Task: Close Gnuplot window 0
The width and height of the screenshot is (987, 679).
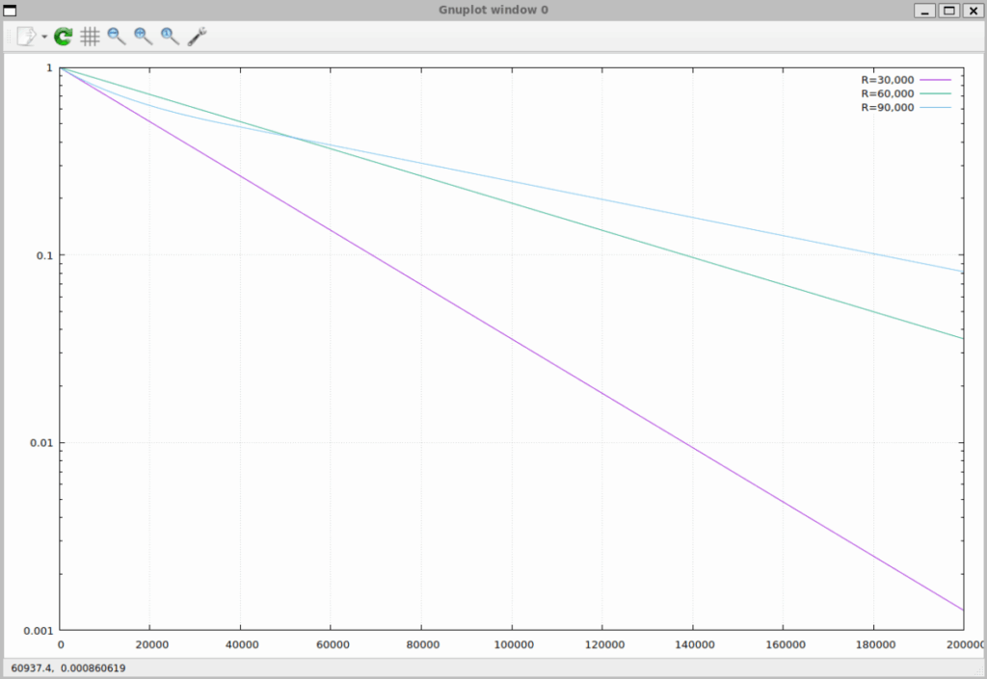Action: pyautogui.click(x=973, y=11)
